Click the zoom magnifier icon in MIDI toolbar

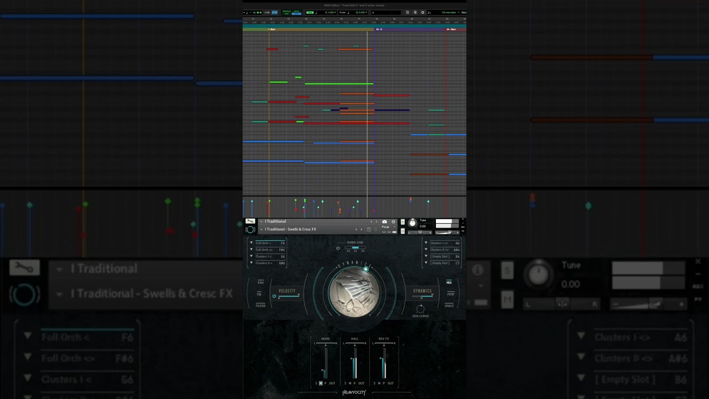tap(408, 12)
